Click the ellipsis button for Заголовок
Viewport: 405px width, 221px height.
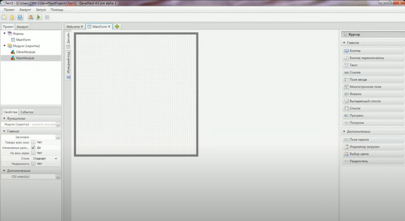(x=58, y=137)
